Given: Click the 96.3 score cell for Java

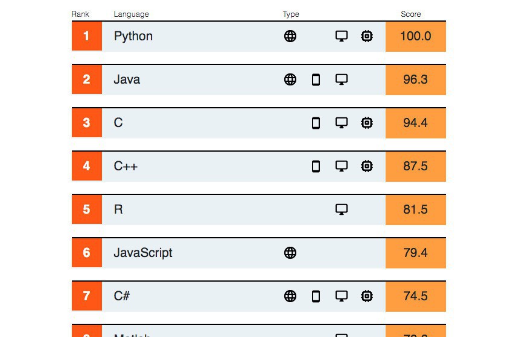Looking at the screenshot, I should click(x=415, y=79).
